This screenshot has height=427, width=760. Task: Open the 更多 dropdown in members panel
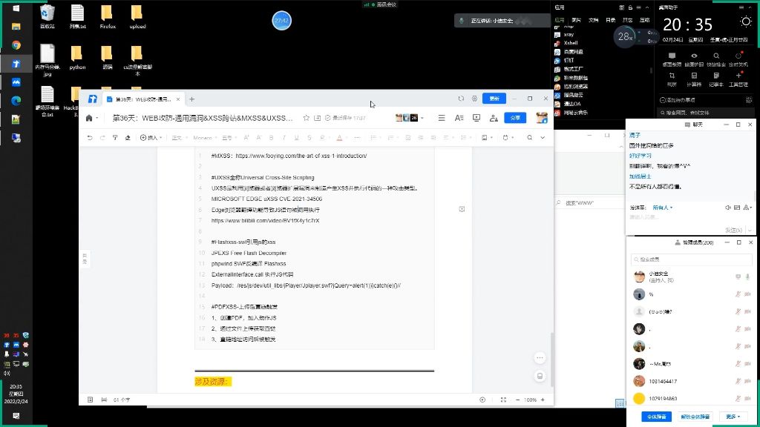[733, 417]
